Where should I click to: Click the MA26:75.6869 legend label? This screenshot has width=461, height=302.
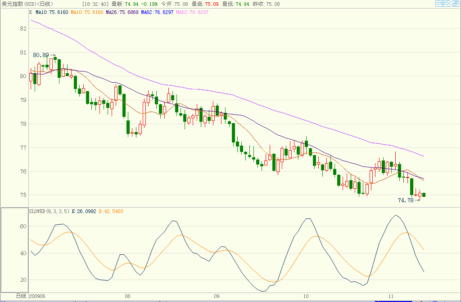pyautogui.click(x=122, y=12)
